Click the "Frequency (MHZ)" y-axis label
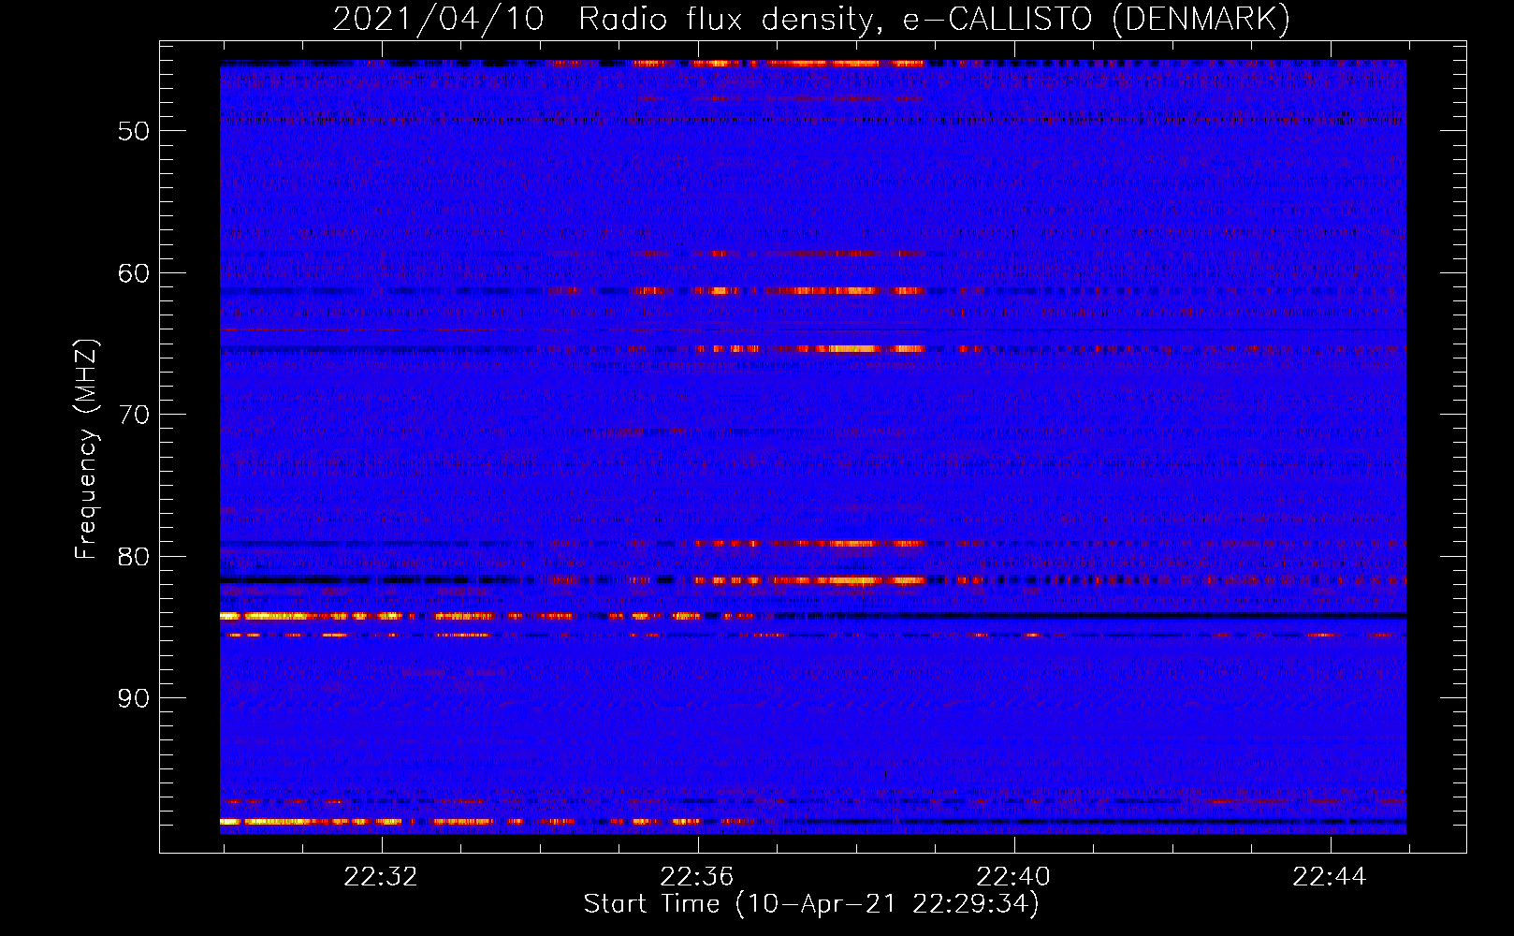The width and height of the screenshot is (1514, 936). coord(85,449)
